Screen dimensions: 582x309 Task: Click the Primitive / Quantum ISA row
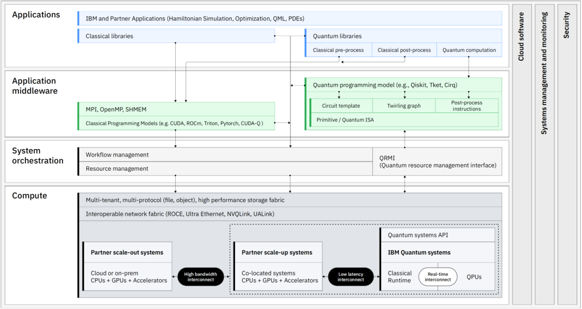404,120
